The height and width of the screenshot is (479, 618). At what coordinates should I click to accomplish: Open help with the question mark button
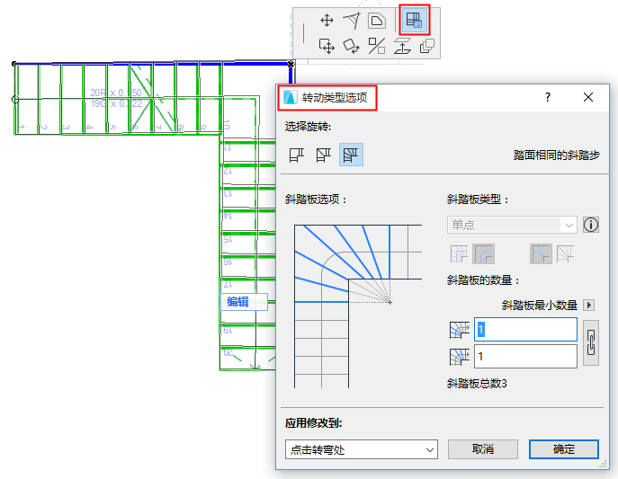point(548,97)
